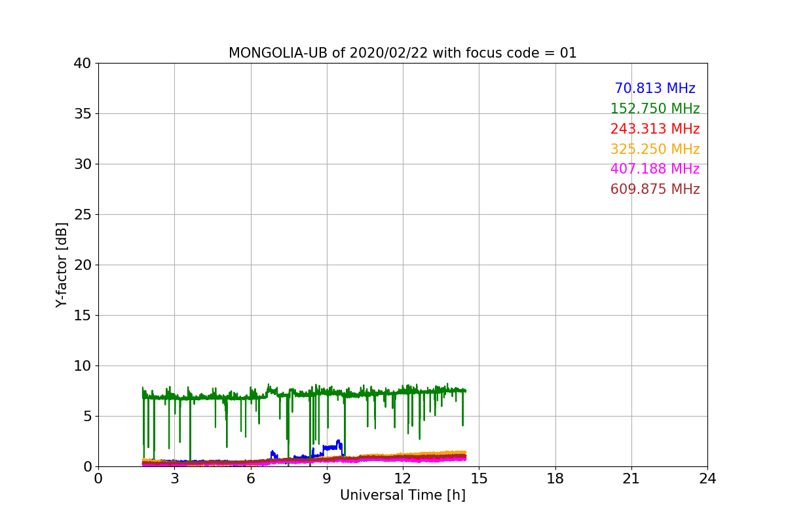Select the 325.250 MHz legend label
The image size is (786, 524).
[x=655, y=149]
